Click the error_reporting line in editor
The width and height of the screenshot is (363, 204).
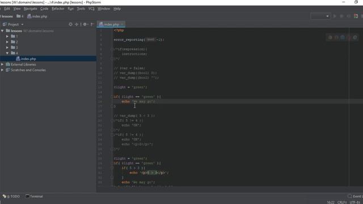pos(138,40)
